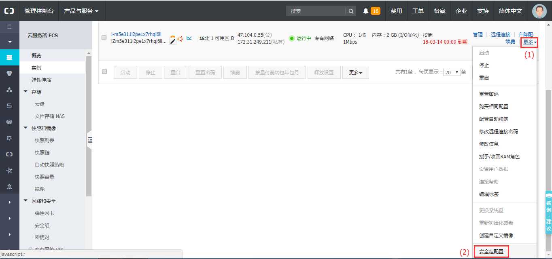Open notifications via the bell icon
The width and height of the screenshot is (552, 259).
click(x=366, y=11)
